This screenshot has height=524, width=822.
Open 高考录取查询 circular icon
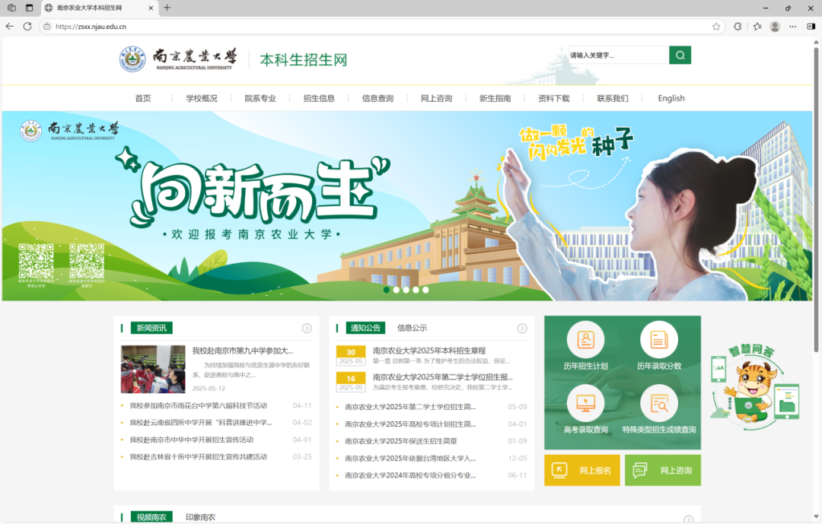pyautogui.click(x=585, y=403)
